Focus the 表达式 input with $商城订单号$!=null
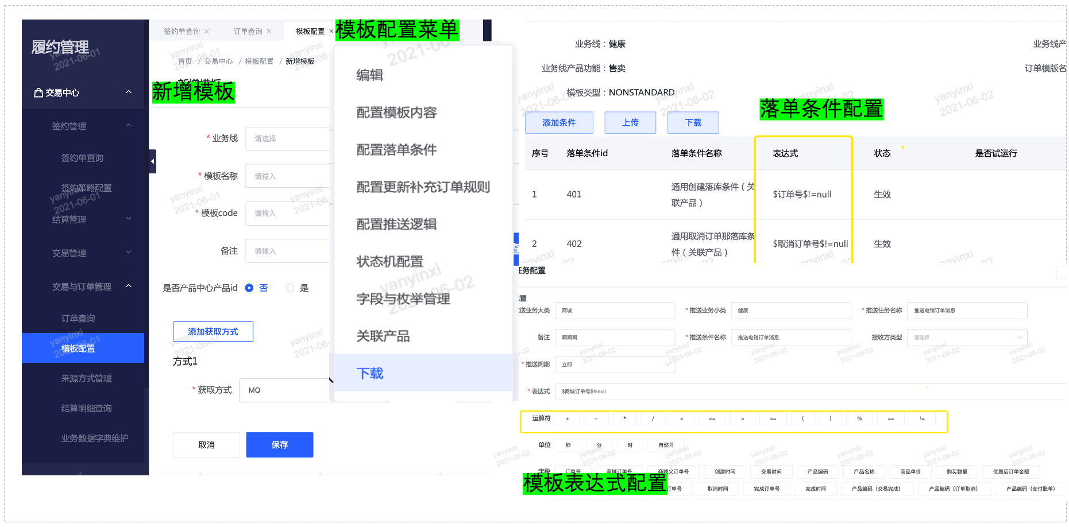 click(811, 392)
